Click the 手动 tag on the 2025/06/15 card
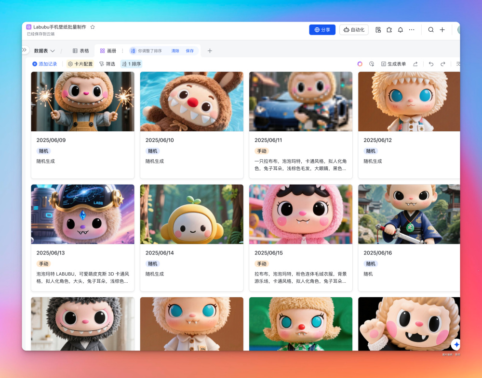 coord(262,264)
